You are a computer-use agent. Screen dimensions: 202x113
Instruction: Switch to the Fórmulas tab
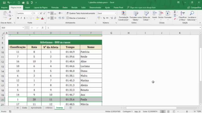click(55, 8)
